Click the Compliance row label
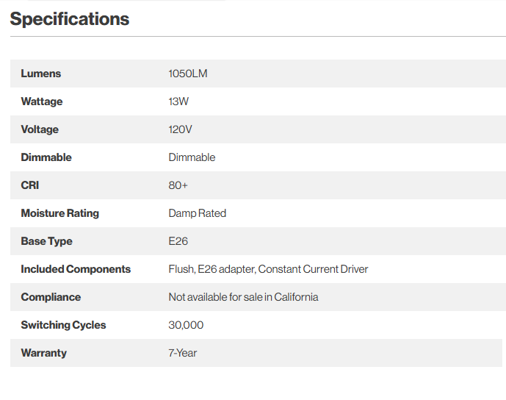506x400 pixels. click(51, 297)
